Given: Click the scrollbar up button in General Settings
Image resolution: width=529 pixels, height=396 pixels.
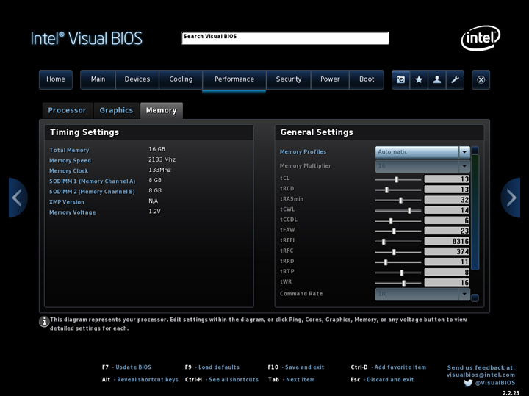Looking at the screenshot, I should tap(475, 150).
